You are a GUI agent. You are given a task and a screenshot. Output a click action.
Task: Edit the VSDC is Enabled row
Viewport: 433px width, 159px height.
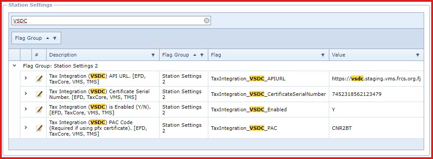coord(39,110)
